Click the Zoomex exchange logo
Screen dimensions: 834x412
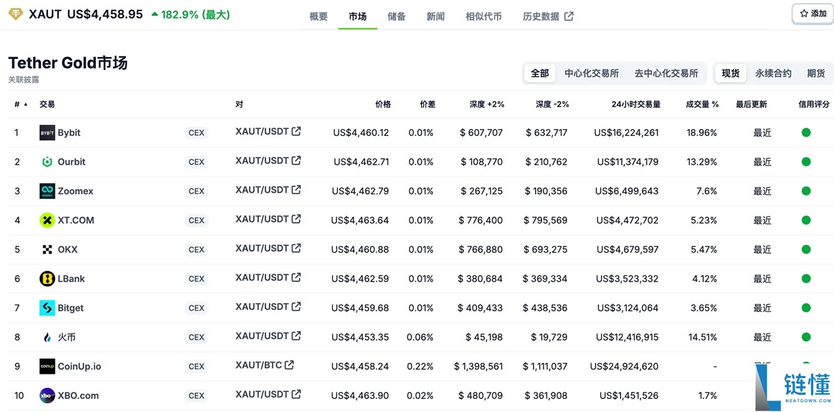(47, 191)
